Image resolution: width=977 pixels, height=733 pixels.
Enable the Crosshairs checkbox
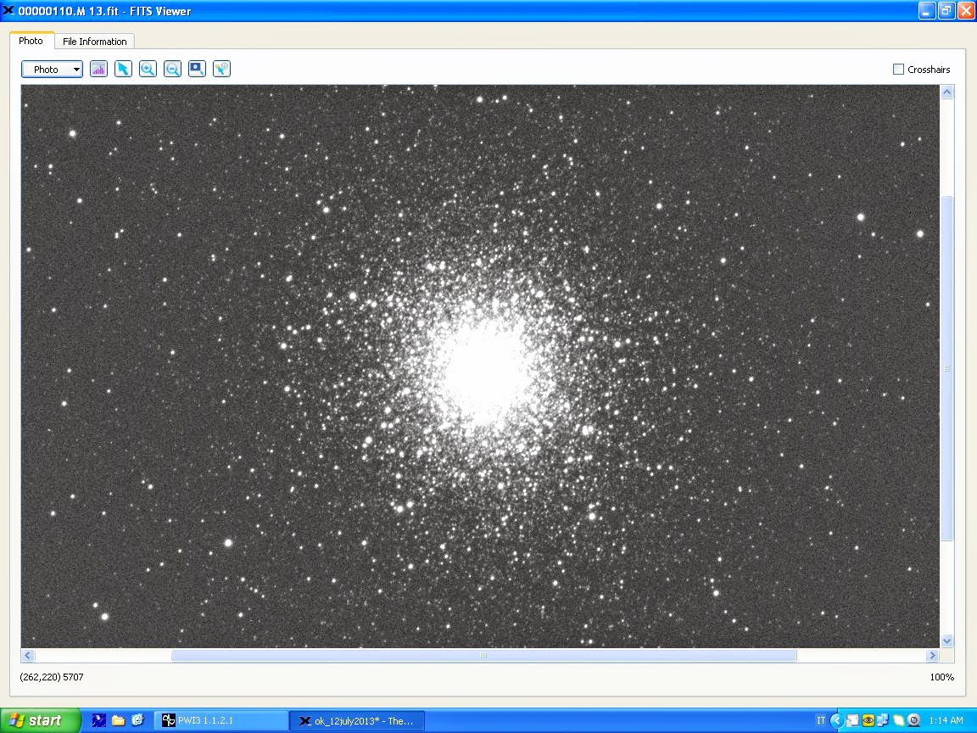pyautogui.click(x=898, y=70)
